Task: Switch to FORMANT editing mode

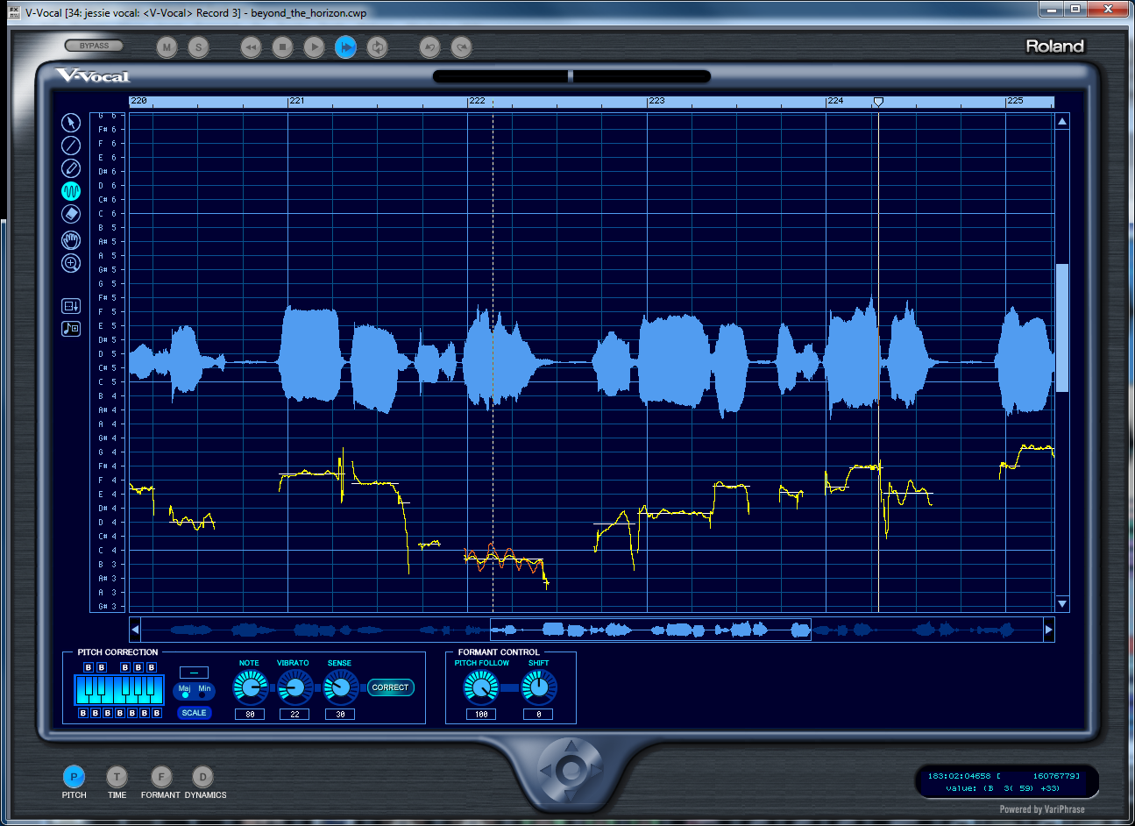Action: (x=160, y=777)
